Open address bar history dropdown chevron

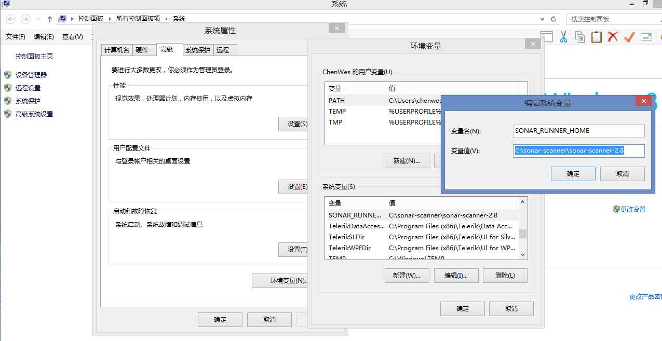coord(542,19)
